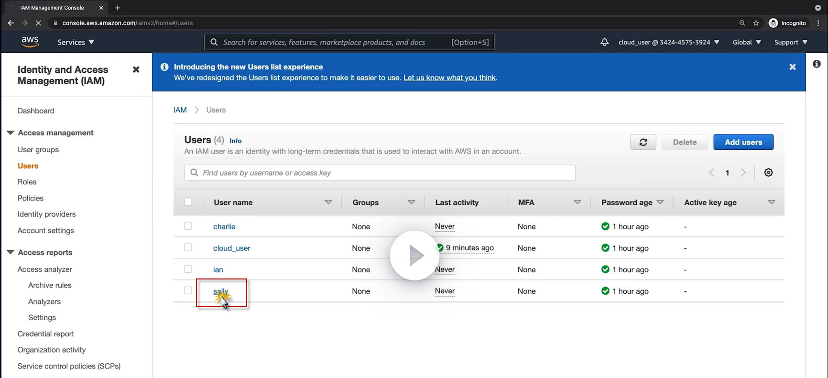
Task: Expand the Services dropdown menu
Action: (x=76, y=42)
